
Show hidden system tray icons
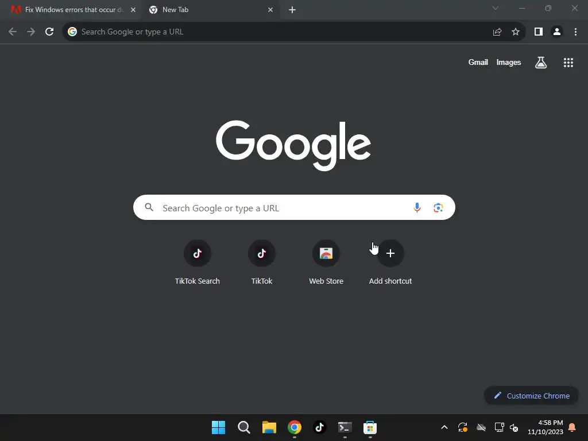click(x=444, y=427)
